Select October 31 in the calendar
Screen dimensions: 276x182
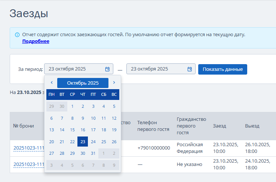pyautogui.click(x=93, y=153)
